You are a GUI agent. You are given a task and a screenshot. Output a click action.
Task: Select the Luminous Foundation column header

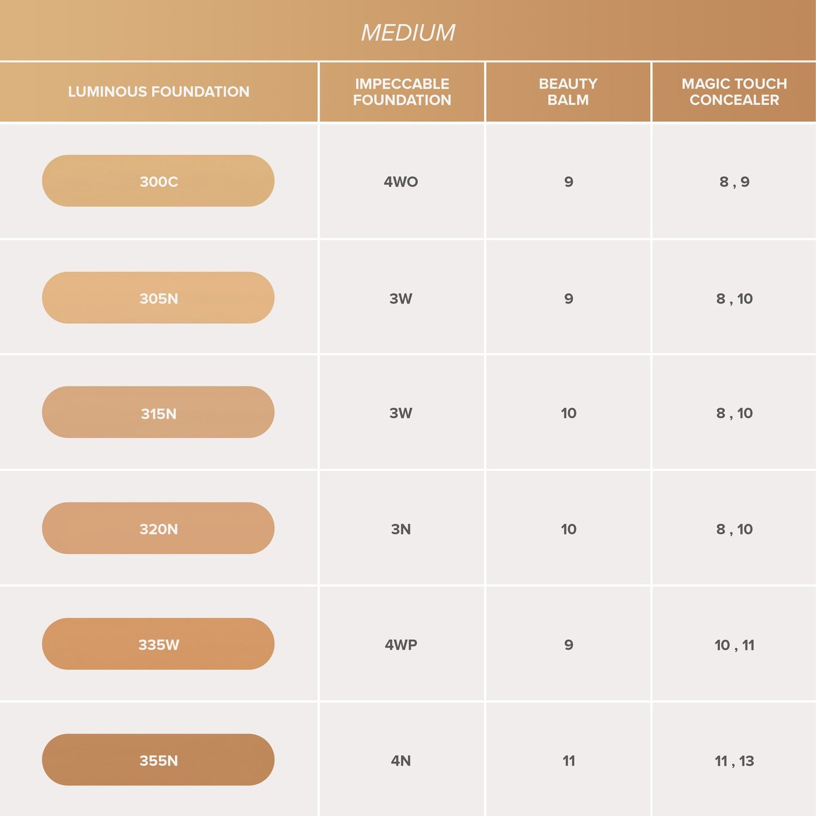click(158, 91)
